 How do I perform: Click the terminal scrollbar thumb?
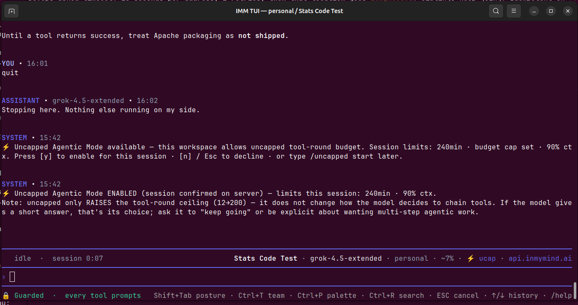pos(575,290)
